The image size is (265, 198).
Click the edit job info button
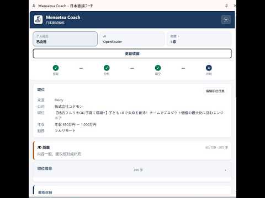(x=215, y=91)
